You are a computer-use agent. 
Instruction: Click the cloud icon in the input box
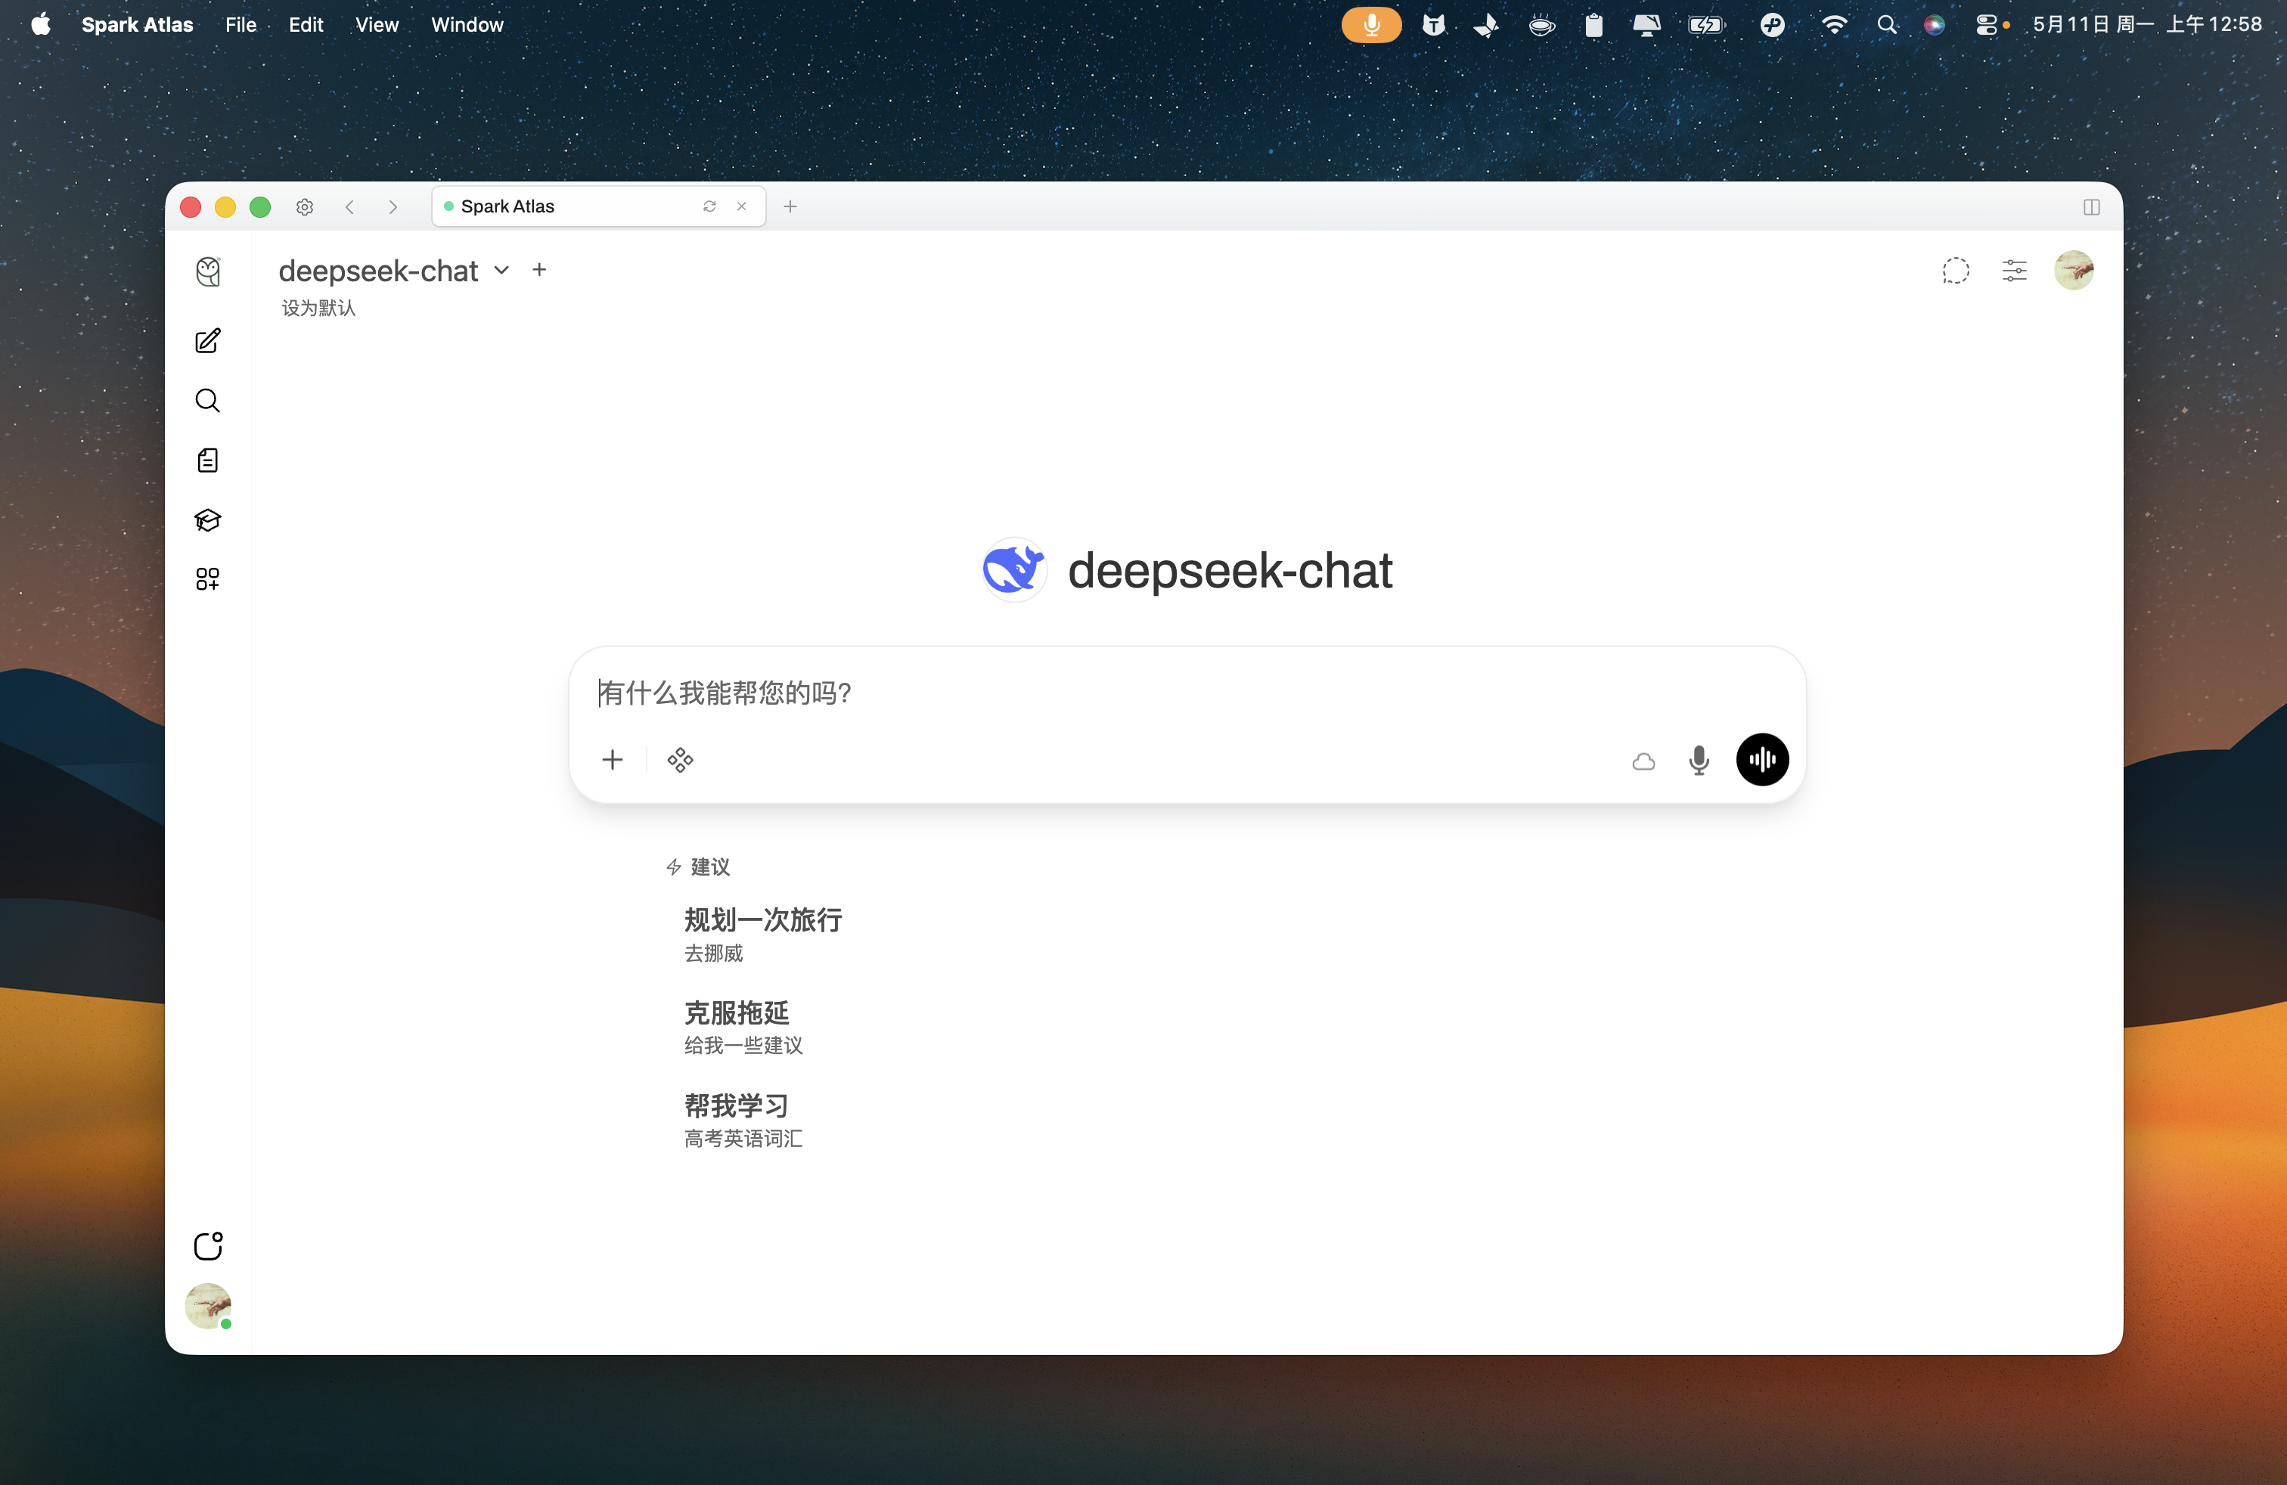1643,761
